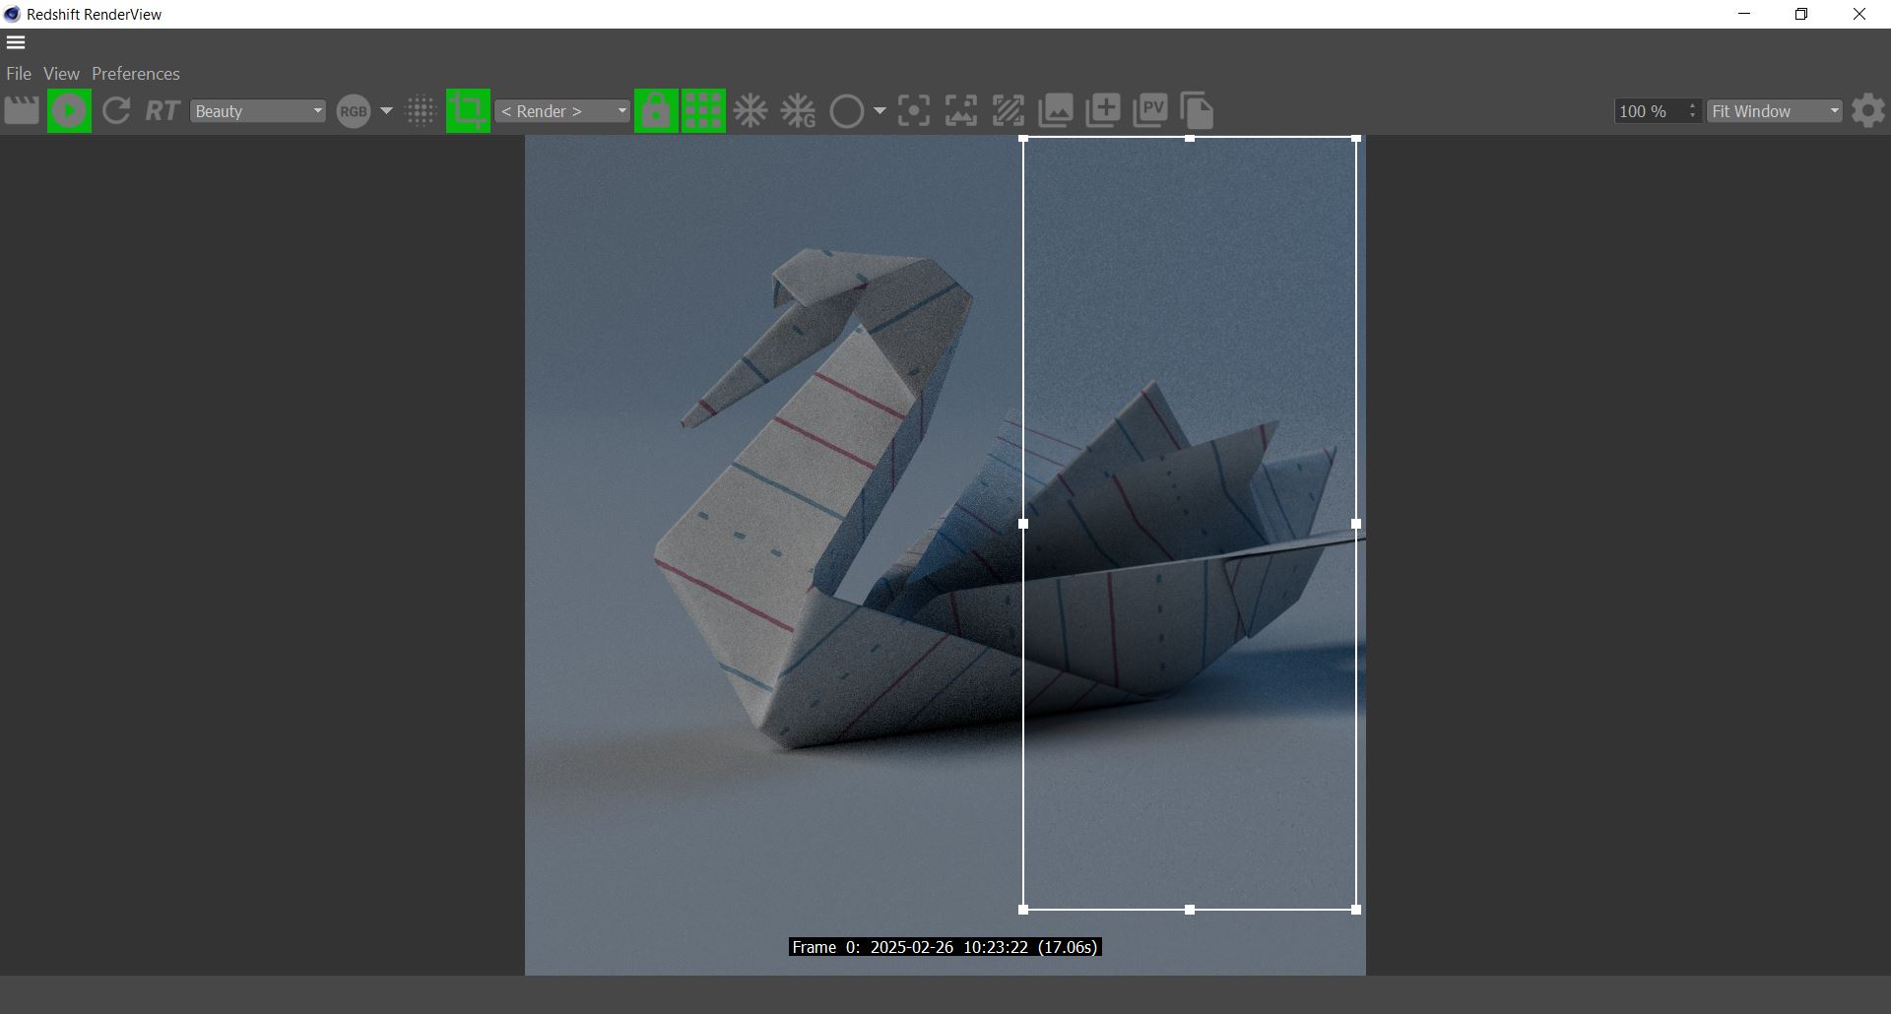Click the refresh render icon
The image size is (1891, 1014).
pyautogui.click(x=116, y=110)
